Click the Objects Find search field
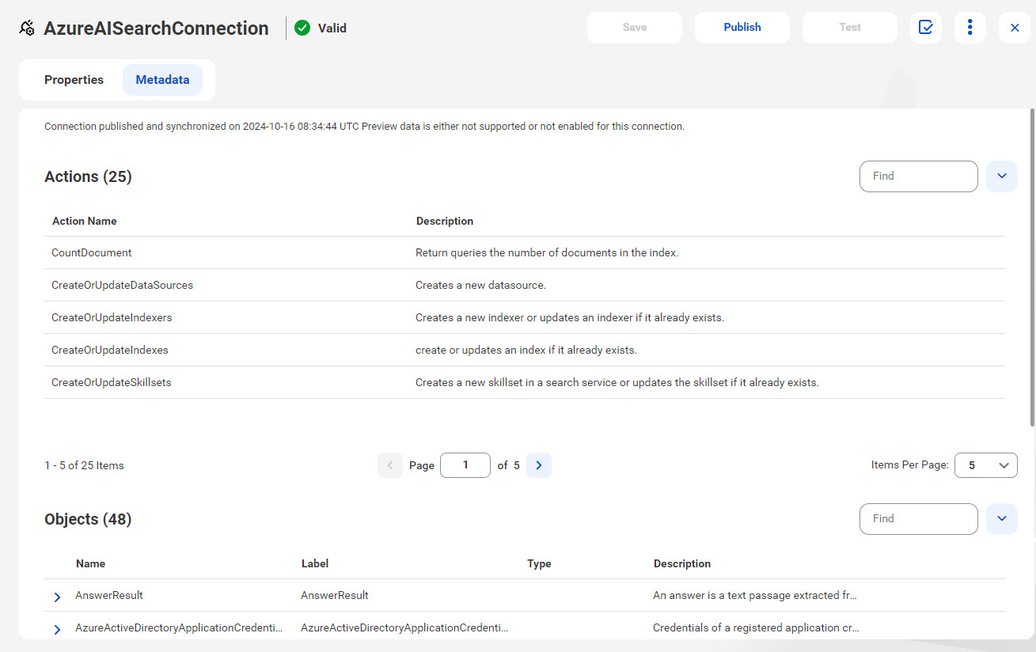 click(x=919, y=519)
